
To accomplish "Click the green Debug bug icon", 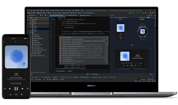I will [x=139, y=13].
